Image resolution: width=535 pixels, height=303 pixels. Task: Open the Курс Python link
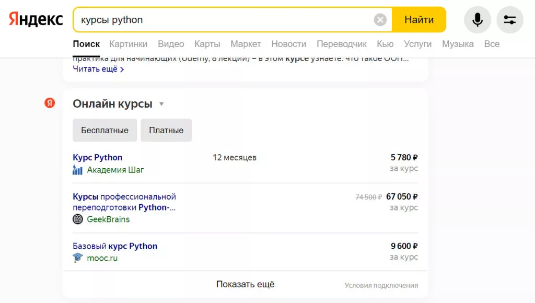(98, 157)
